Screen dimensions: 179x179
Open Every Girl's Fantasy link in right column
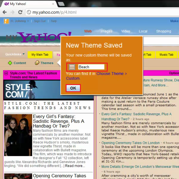tap(136, 116)
